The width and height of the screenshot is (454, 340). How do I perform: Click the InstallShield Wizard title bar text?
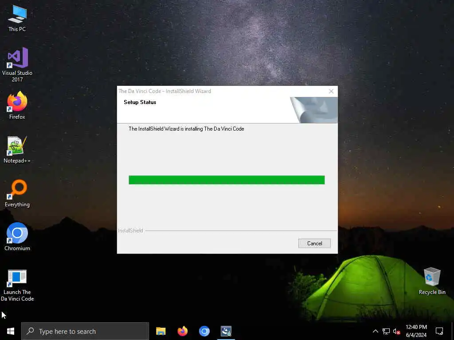165,91
